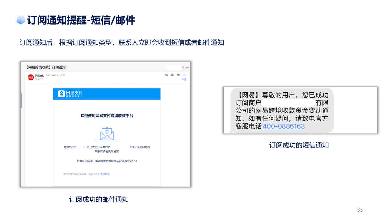Open the 详情 details link in the email header
390x216 pixels.
pyautogui.click(x=184, y=80)
